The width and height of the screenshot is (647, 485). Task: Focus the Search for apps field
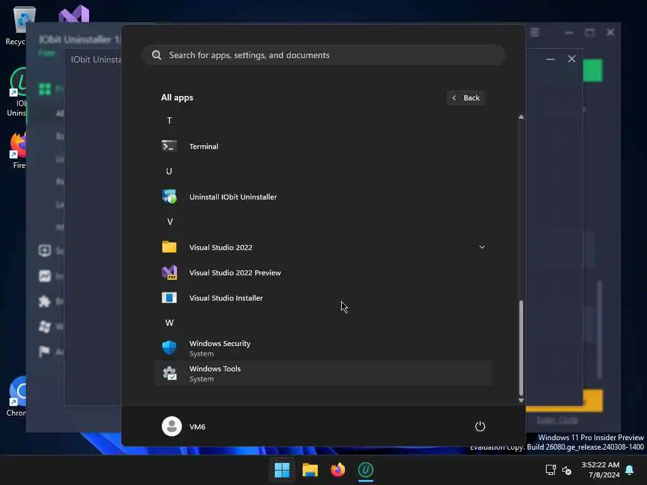[x=323, y=56]
